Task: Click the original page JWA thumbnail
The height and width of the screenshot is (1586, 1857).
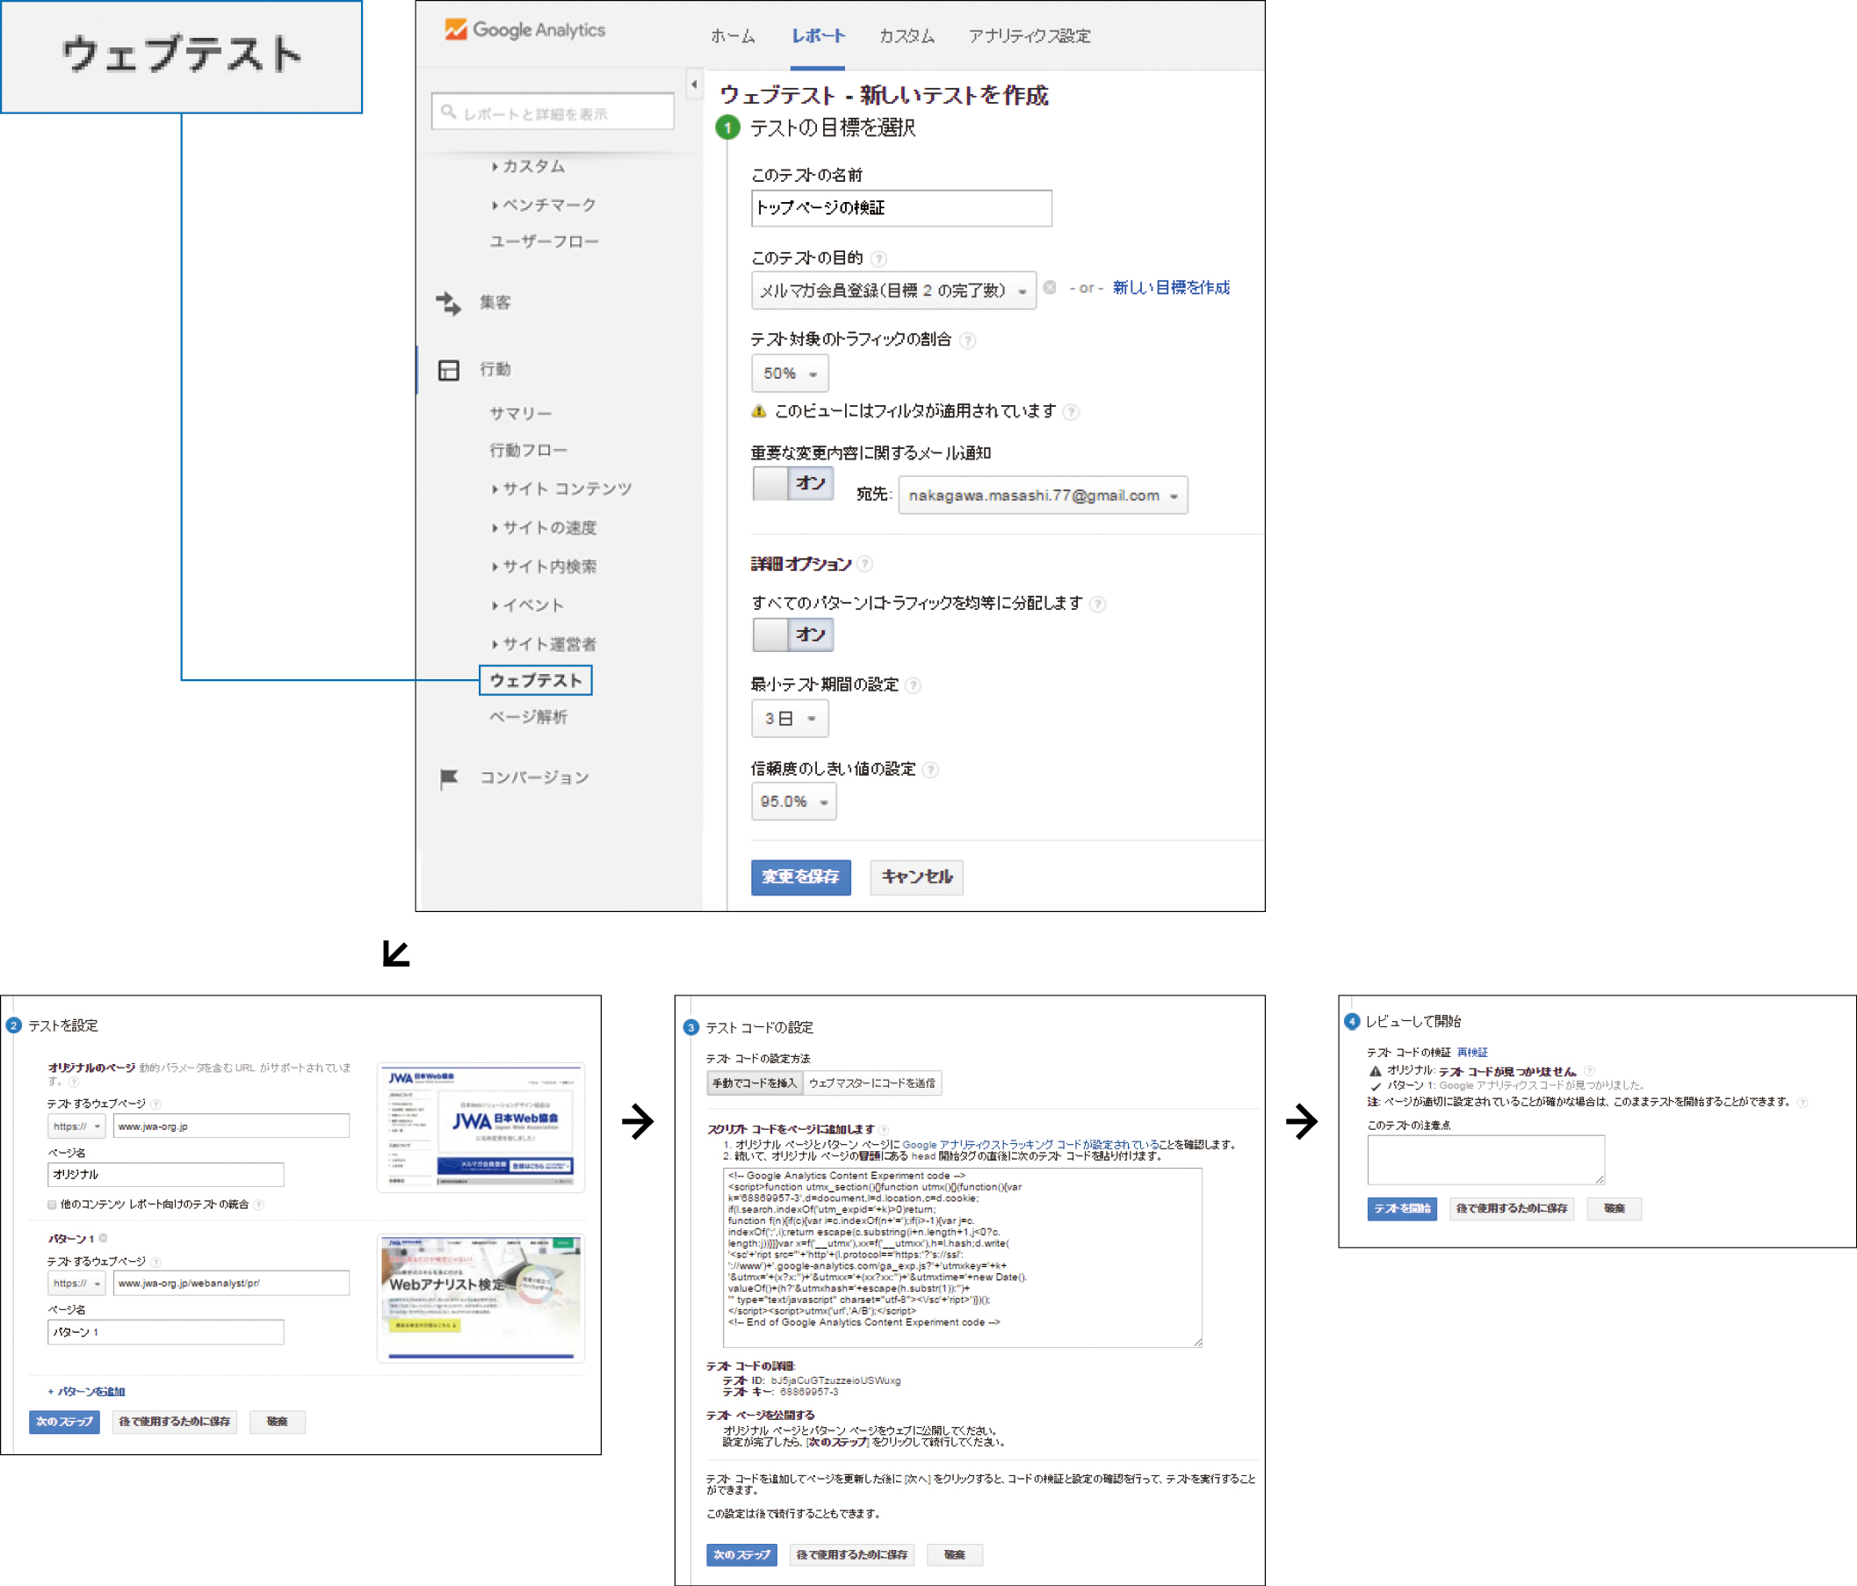Action: pyautogui.click(x=481, y=1128)
